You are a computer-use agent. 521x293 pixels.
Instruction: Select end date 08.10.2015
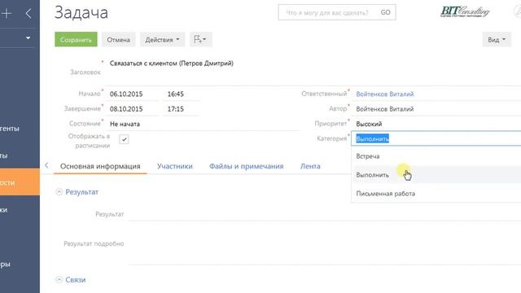(x=132, y=109)
